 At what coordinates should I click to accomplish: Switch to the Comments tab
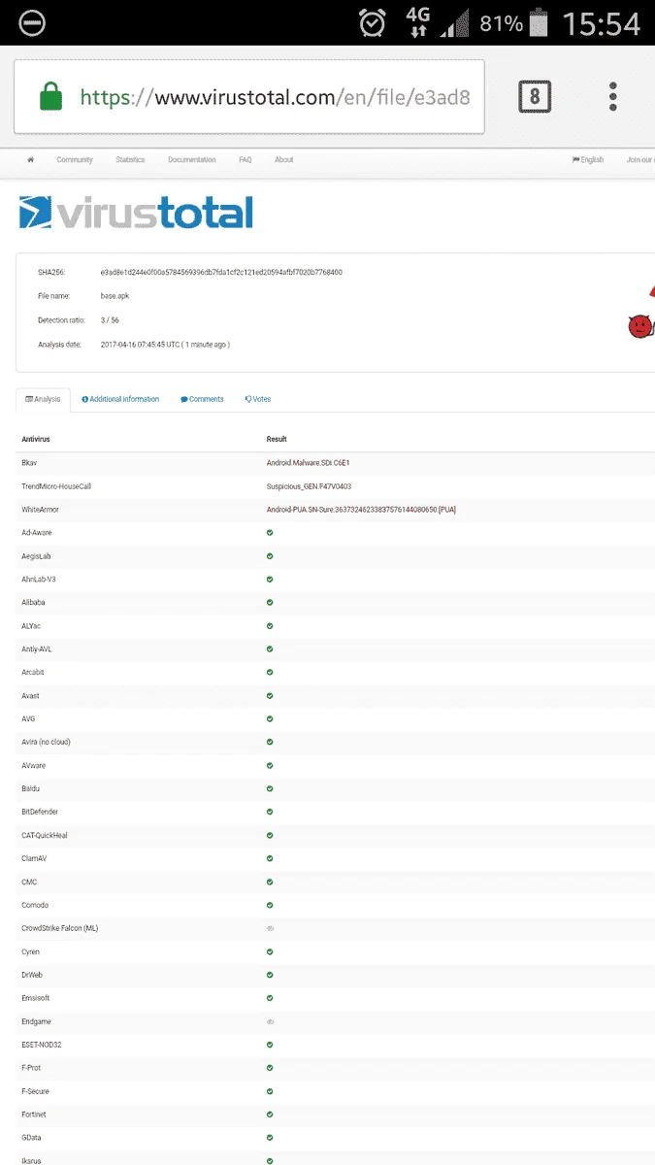click(x=202, y=399)
